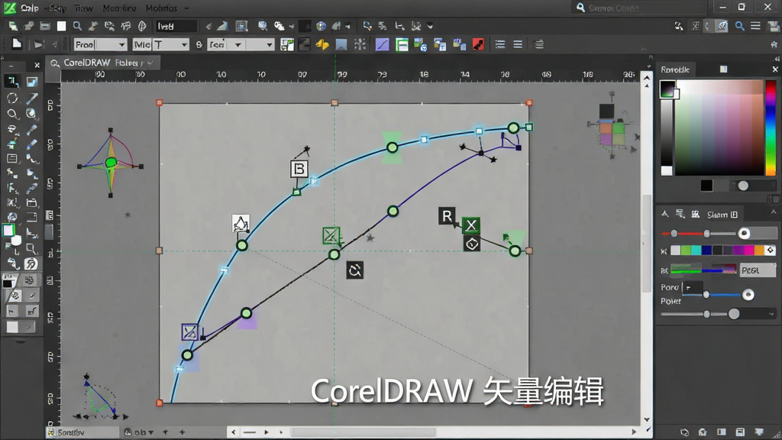Select the Zoom magnifier tool in the toolbox
782x440 pixels.
click(12, 114)
